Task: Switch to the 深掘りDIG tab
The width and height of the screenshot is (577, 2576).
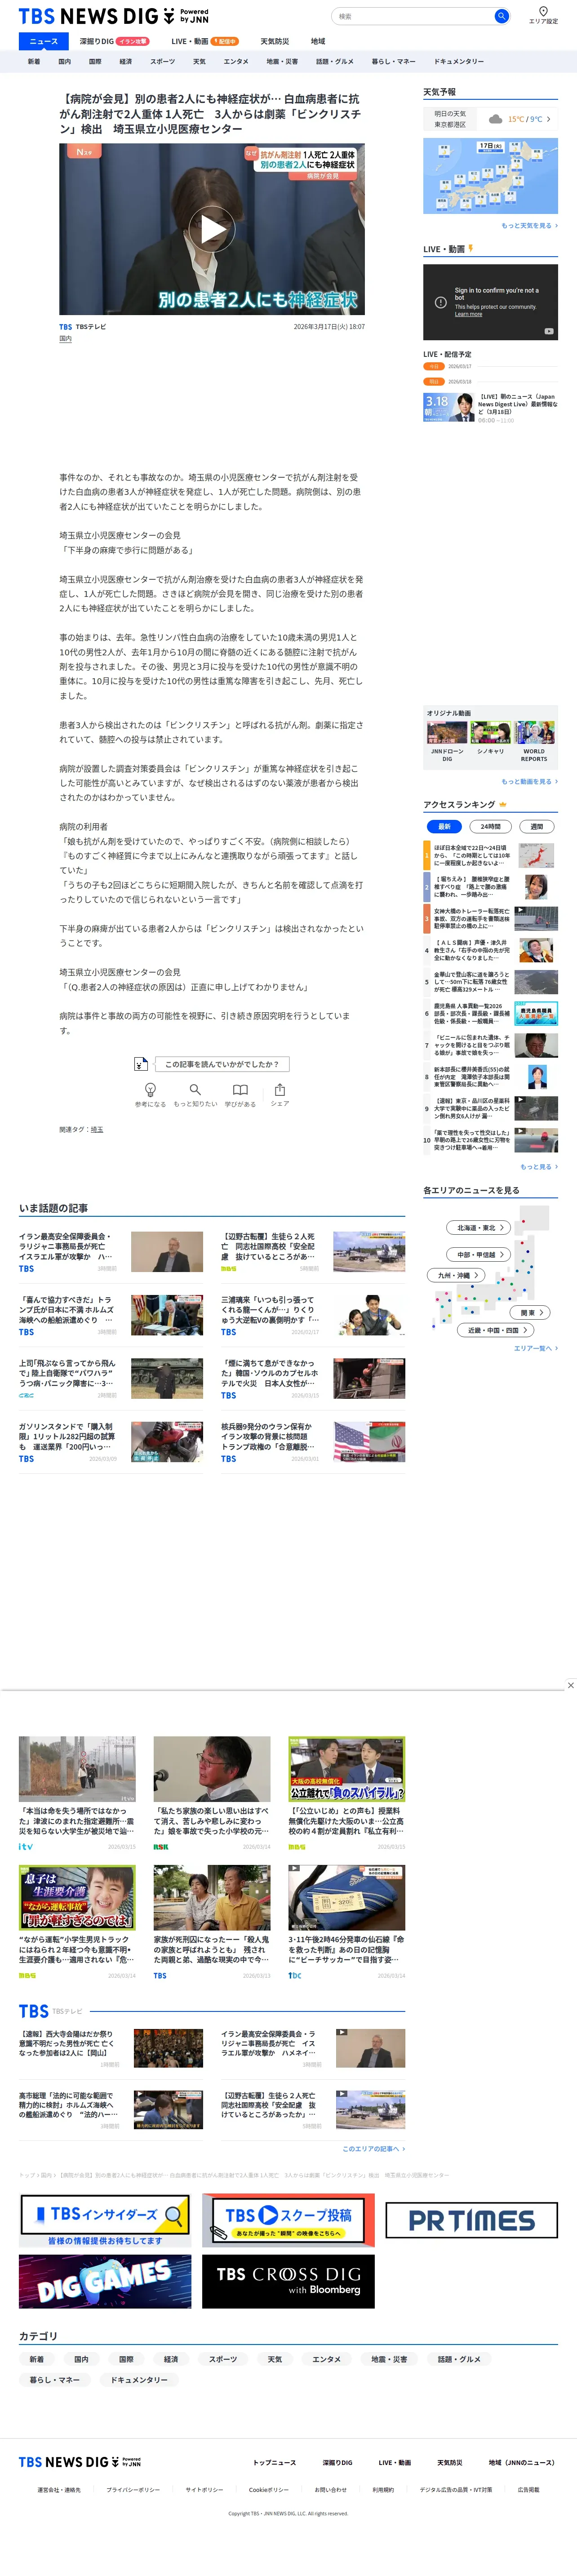Action: click(x=114, y=41)
